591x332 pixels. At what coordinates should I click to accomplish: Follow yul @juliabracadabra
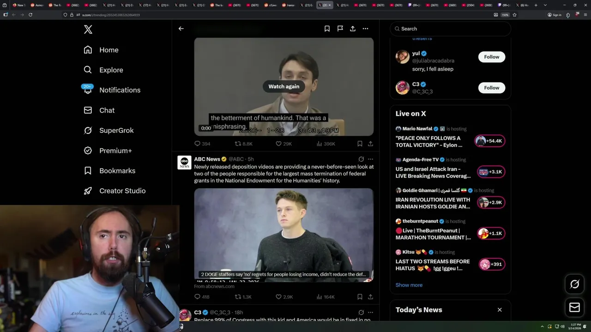pos(492,57)
